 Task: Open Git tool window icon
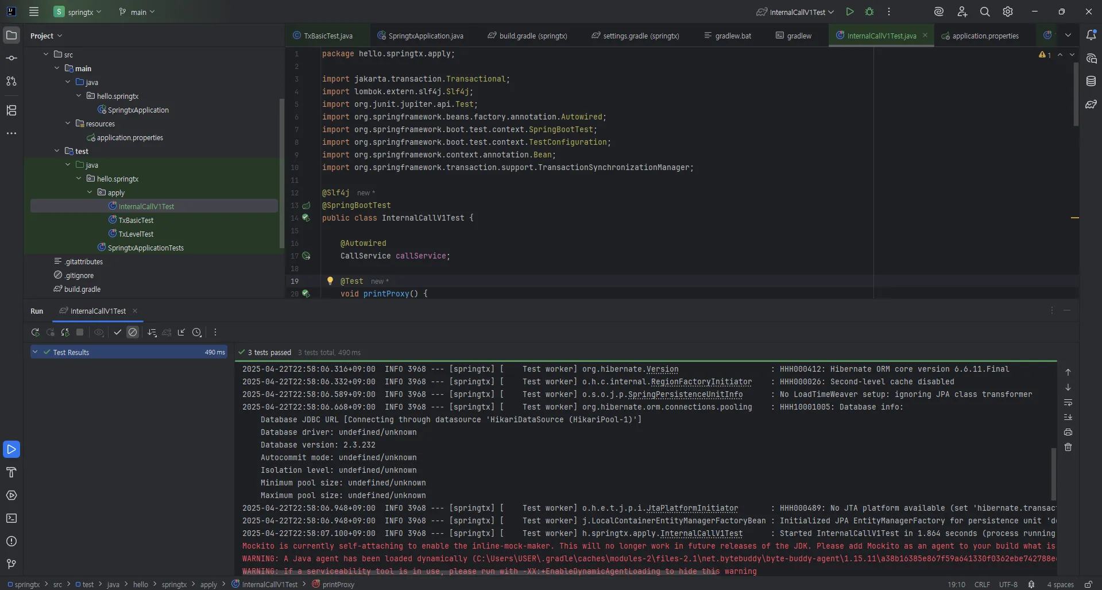coord(11,564)
